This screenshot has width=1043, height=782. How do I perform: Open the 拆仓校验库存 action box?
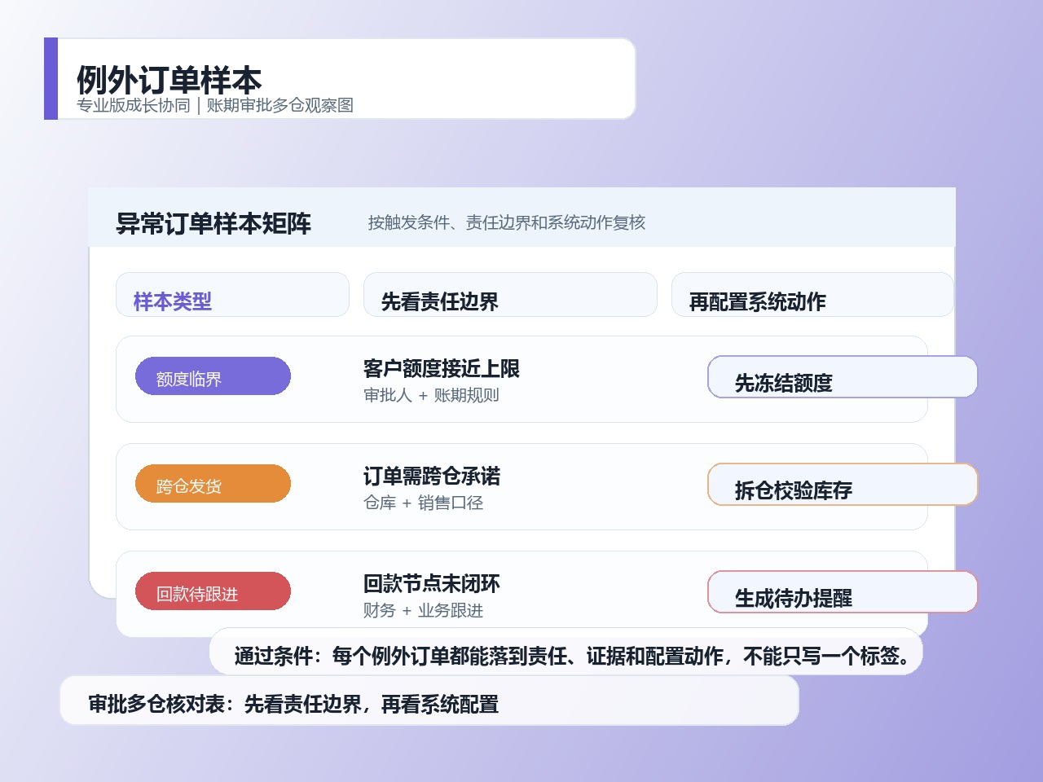[843, 484]
